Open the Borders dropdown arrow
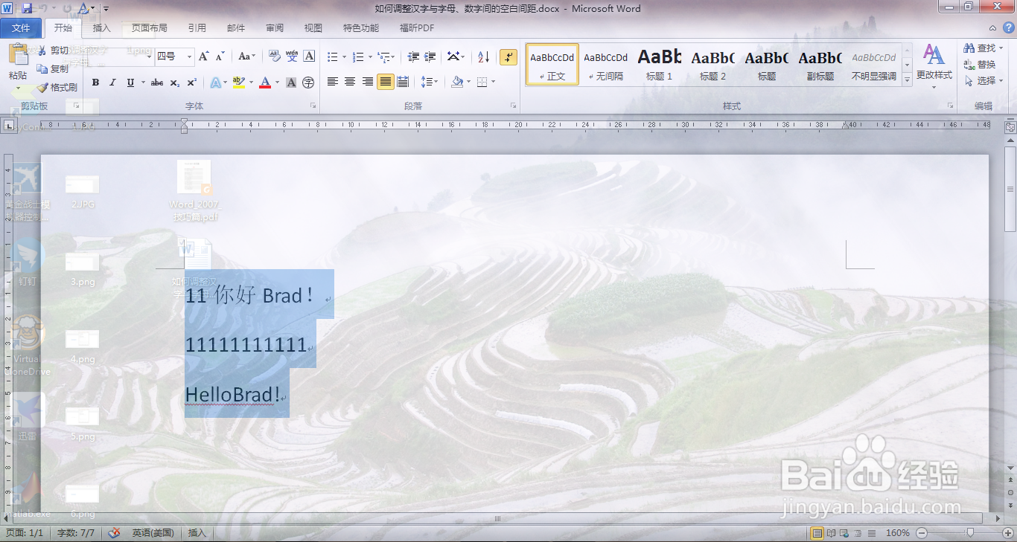This screenshot has height=542, width=1017. pyautogui.click(x=494, y=82)
